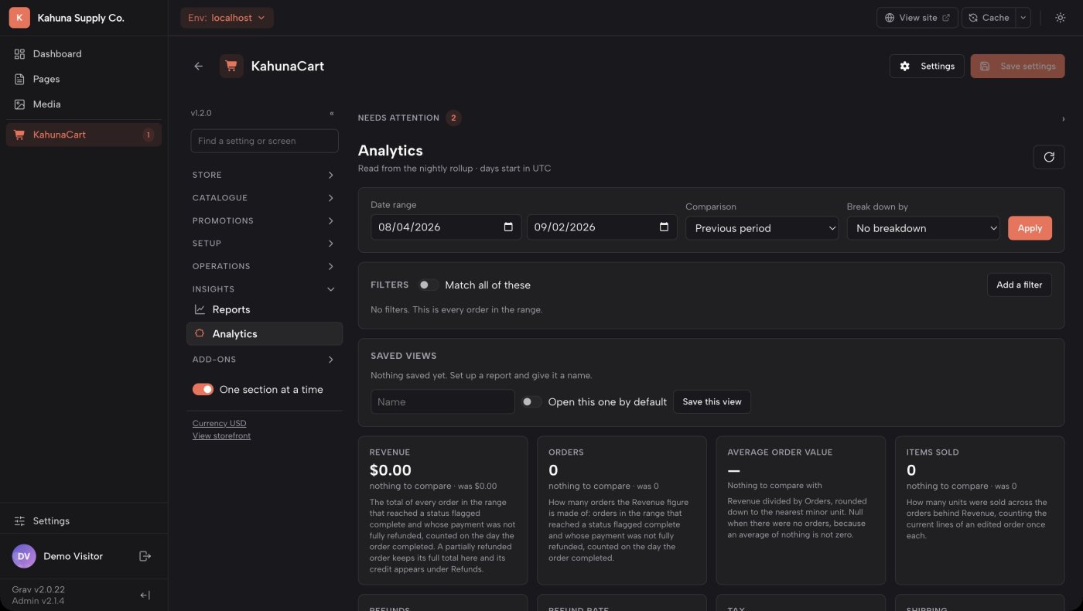This screenshot has height=611, width=1083.
Task: Turn off One section at a time
Action: (203, 390)
